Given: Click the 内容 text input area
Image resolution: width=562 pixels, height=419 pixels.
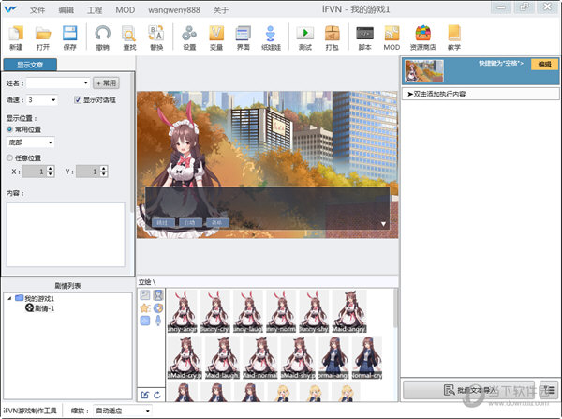Looking at the screenshot, I should point(66,234).
